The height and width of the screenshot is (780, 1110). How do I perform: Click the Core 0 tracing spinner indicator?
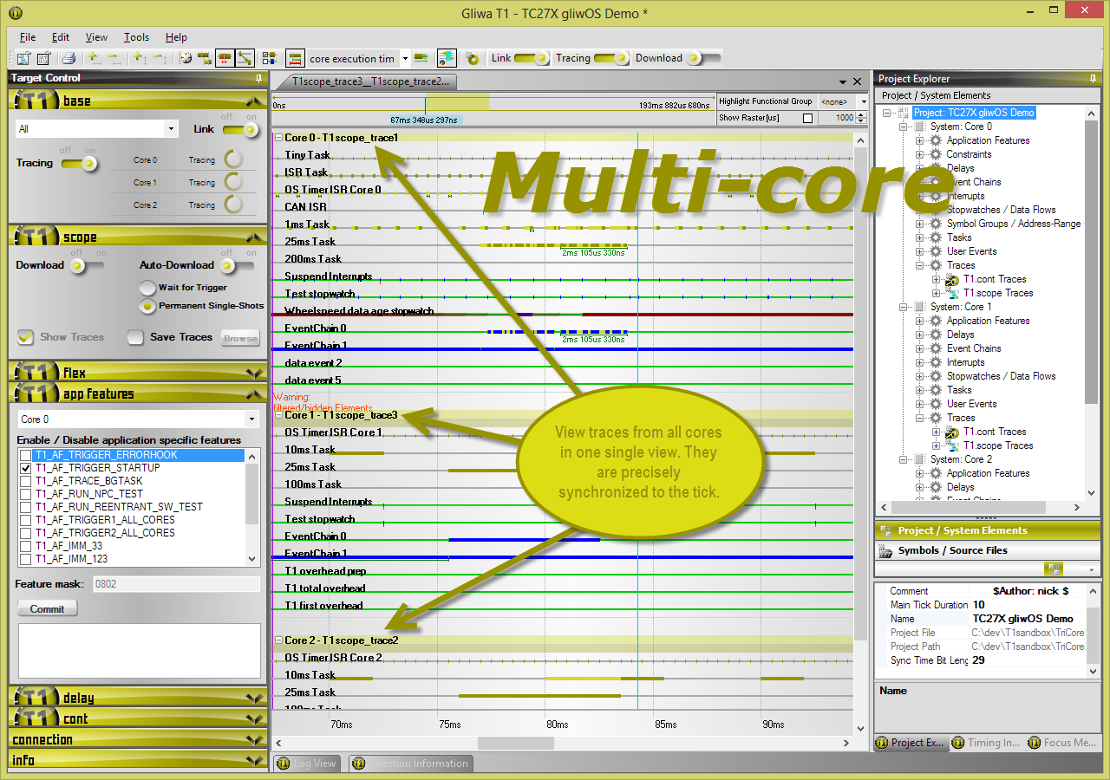233,159
